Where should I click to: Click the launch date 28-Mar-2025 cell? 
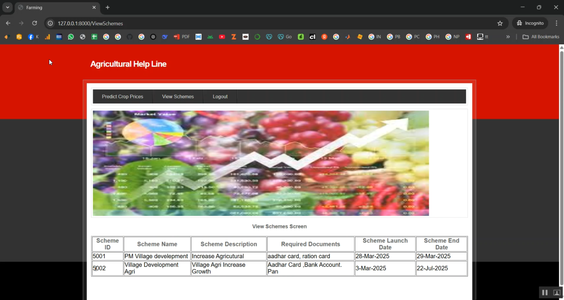click(385, 256)
